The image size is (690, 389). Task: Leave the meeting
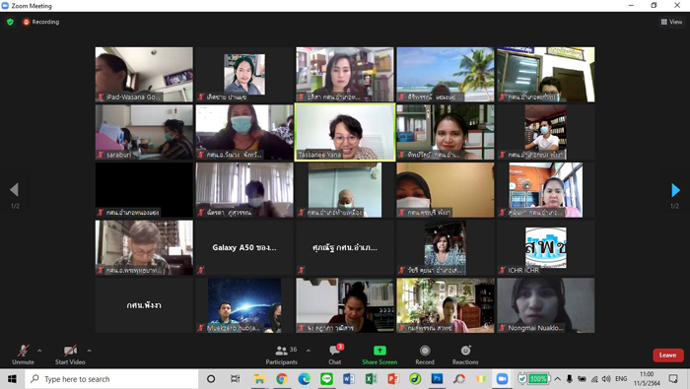[667, 356]
